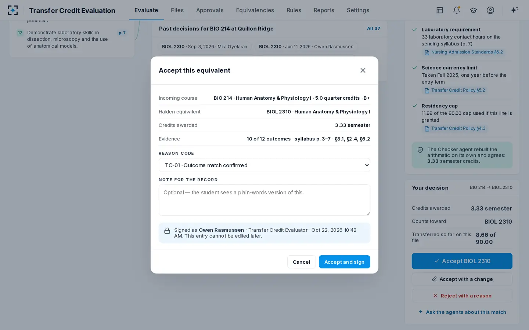Click Cancel in the dialog
Viewport: 529px width, 330px height.
[302, 262]
